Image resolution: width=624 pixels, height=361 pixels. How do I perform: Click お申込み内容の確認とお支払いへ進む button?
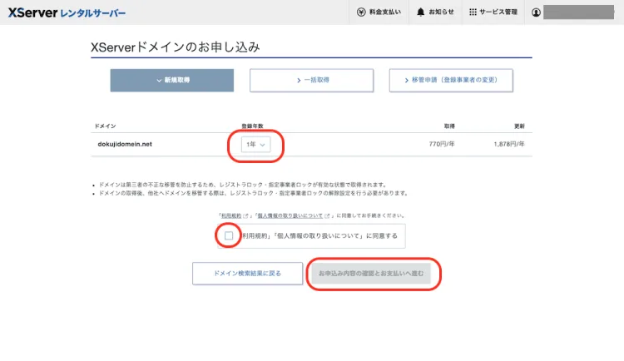(x=371, y=274)
